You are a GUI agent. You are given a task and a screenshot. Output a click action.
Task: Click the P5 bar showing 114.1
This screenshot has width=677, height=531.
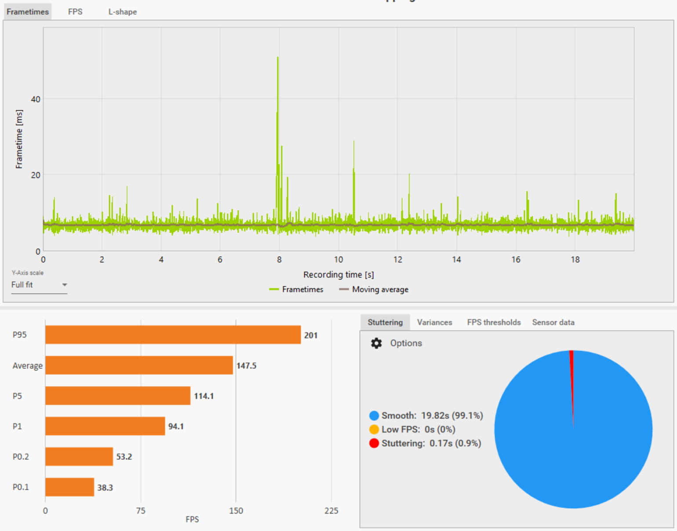coord(118,396)
